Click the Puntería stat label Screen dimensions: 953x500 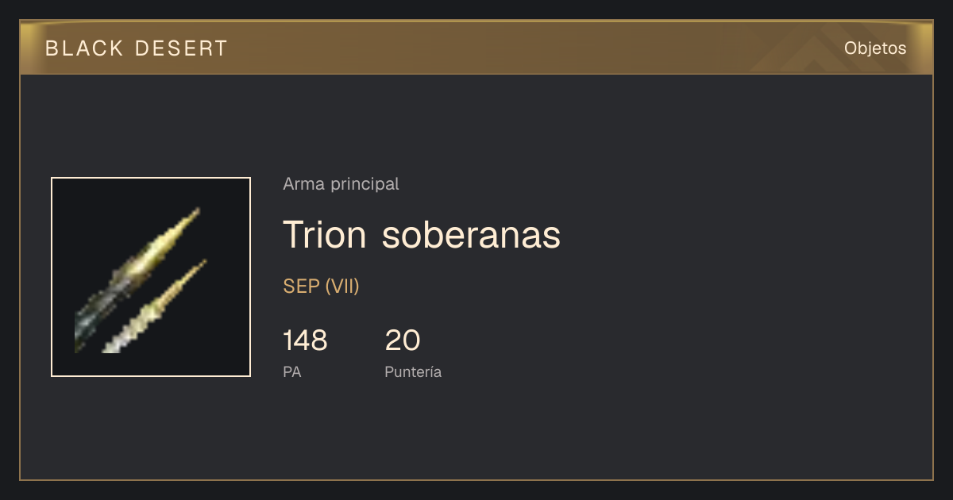[x=413, y=371]
